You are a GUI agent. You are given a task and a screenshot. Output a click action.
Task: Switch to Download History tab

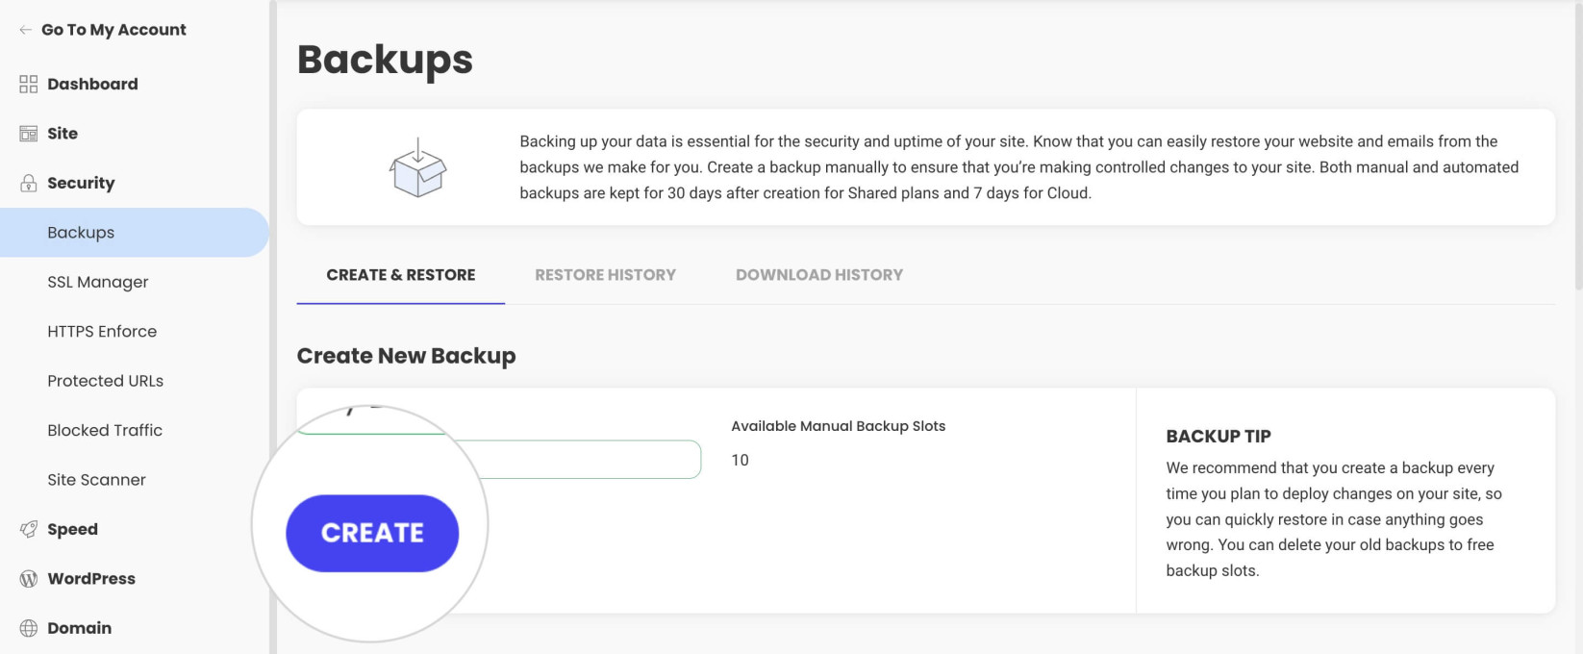pos(819,275)
